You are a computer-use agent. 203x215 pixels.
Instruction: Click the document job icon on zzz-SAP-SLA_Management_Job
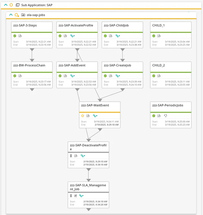pos(75,196)
